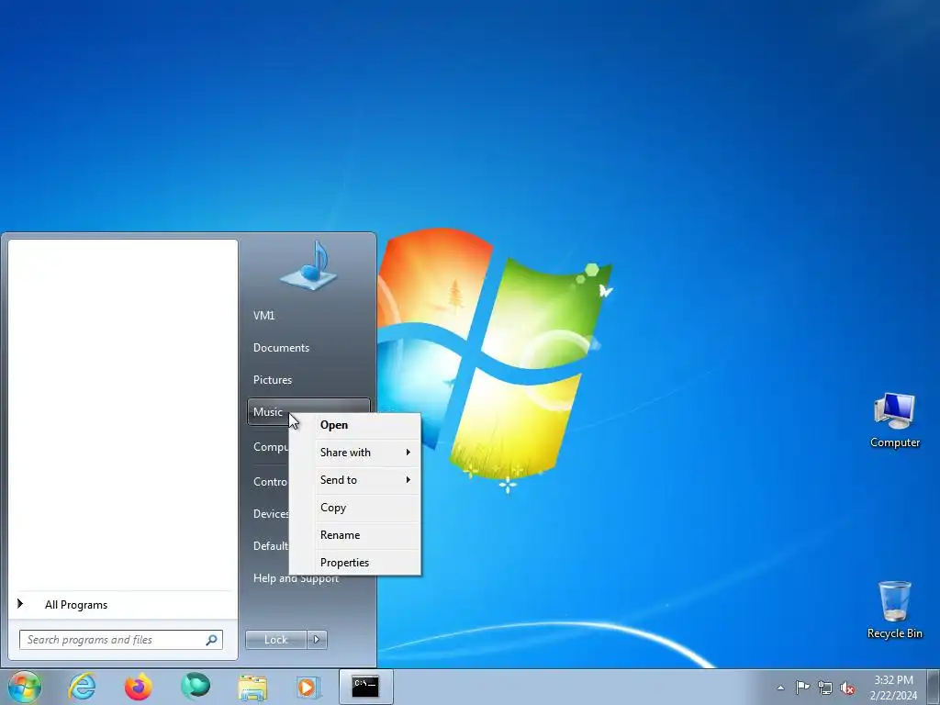Image resolution: width=940 pixels, height=705 pixels.
Task: Open the Computer desktop icon
Action: [894, 420]
